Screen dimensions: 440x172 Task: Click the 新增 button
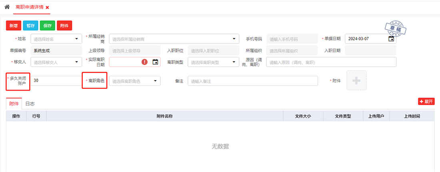click(14, 26)
